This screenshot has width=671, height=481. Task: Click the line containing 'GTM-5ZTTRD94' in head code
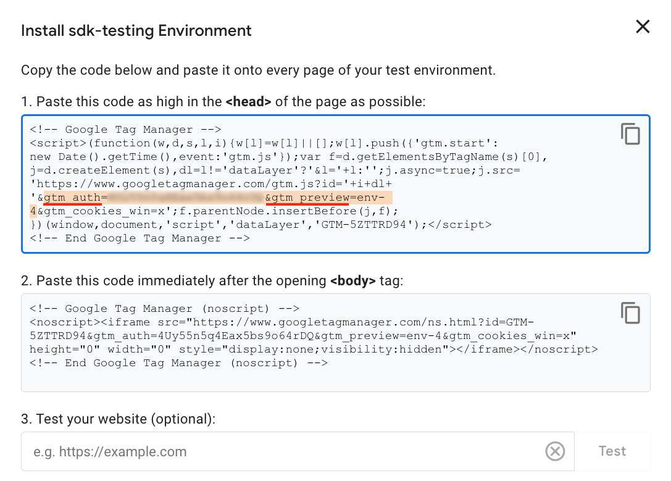coord(260,224)
